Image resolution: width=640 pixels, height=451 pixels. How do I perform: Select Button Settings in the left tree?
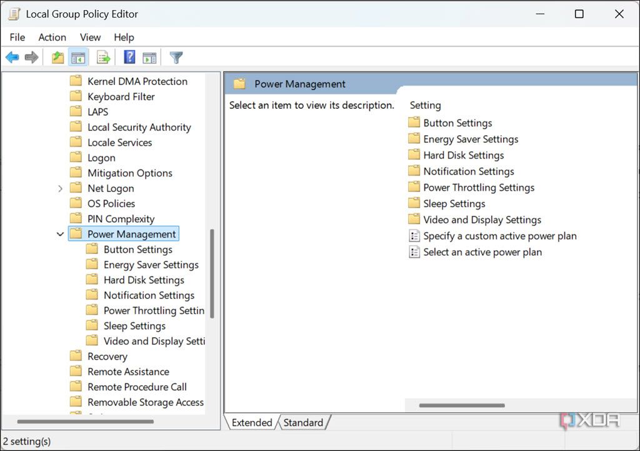pyautogui.click(x=138, y=249)
